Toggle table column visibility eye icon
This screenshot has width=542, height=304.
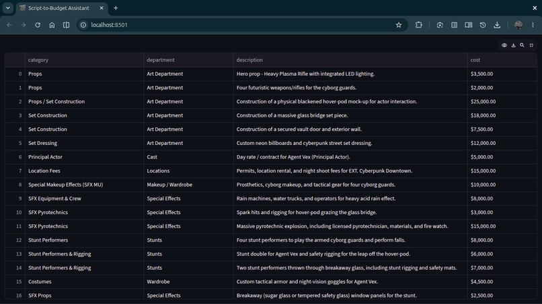504,45
